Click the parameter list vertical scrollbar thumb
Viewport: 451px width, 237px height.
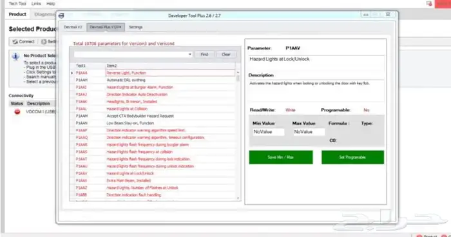(238, 78)
